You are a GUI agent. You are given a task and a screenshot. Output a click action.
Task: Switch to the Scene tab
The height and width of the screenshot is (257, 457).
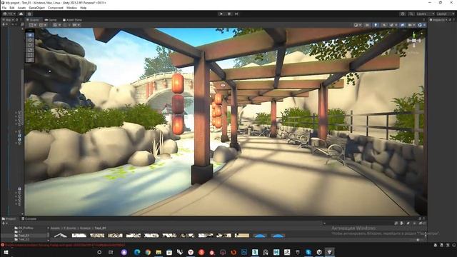click(33, 20)
